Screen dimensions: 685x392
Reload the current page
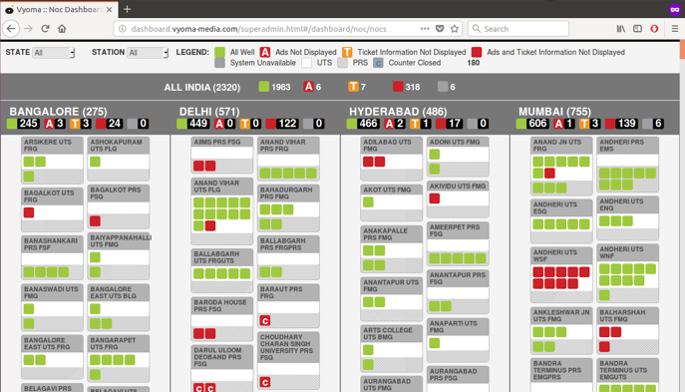pos(45,29)
